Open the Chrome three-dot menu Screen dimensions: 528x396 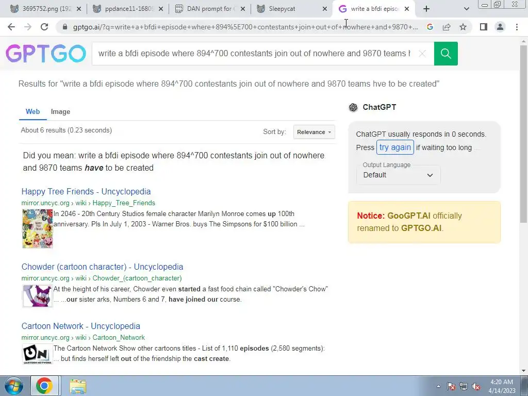[x=517, y=27]
